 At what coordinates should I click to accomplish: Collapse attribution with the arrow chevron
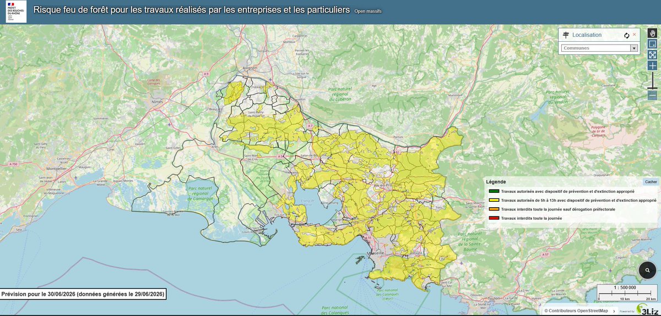(x=614, y=311)
